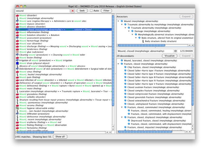Select the Wound, closed (morphologic abnormality) result
Viewport: 210px width, 149px height.
[x=64, y=30]
